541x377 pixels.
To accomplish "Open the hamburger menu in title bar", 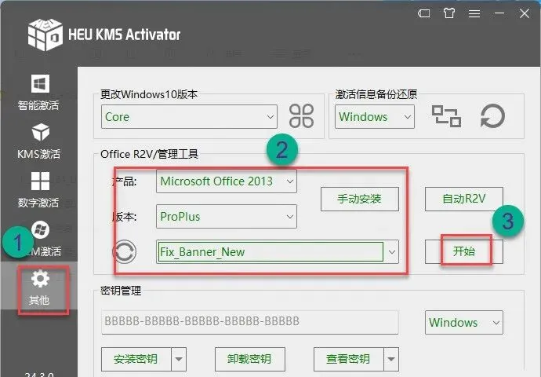I will [x=474, y=13].
